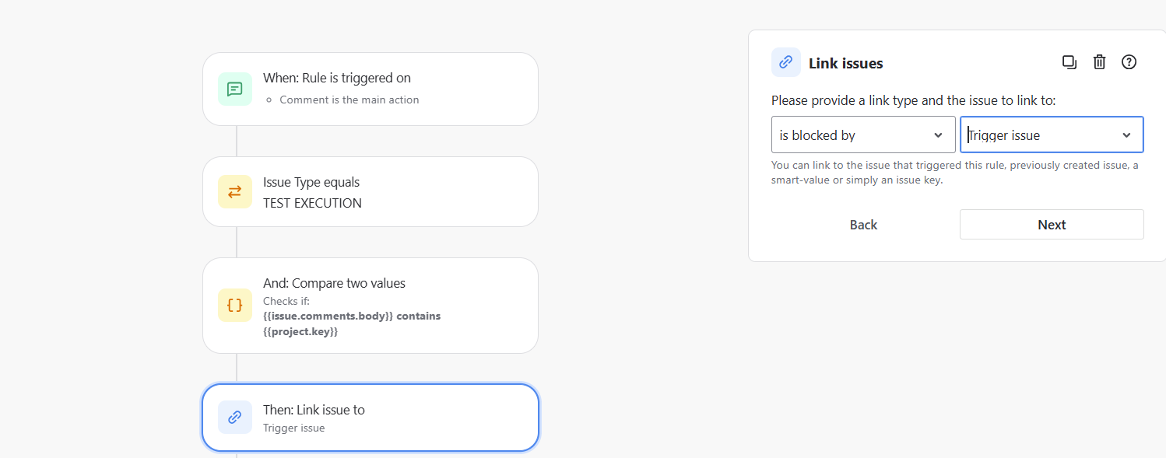Click the Link issue chain icon
The height and width of the screenshot is (458, 1166).
click(x=234, y=417)
